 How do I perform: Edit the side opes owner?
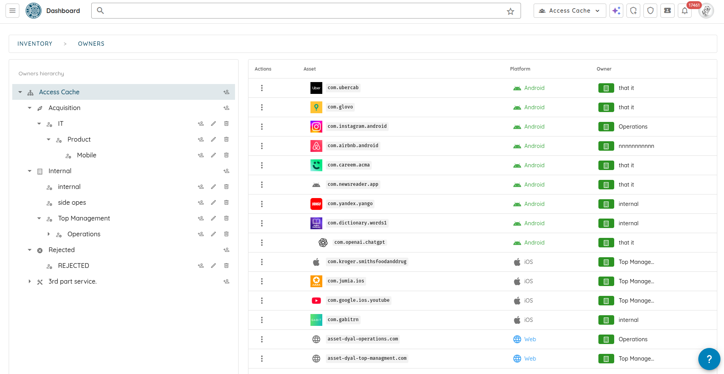click(213, 202)
